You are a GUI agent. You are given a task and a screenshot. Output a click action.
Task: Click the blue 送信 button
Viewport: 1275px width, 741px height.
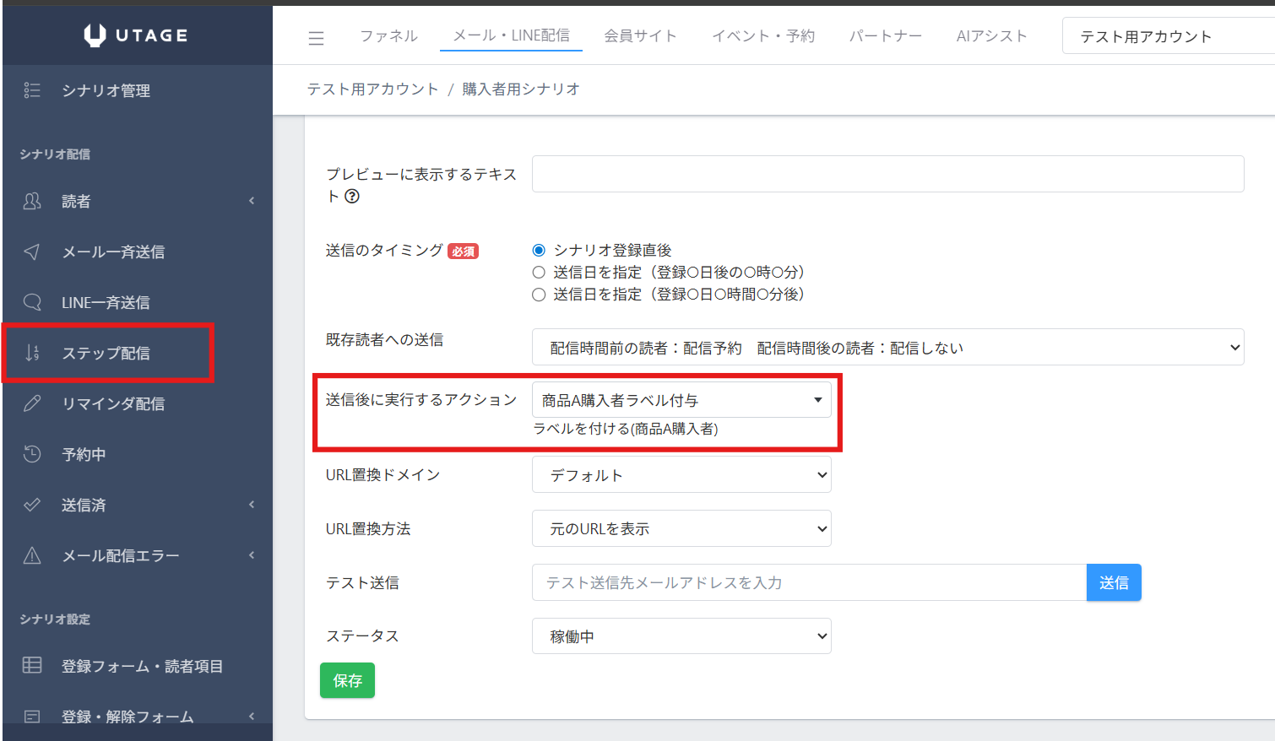click(1113, 582)
